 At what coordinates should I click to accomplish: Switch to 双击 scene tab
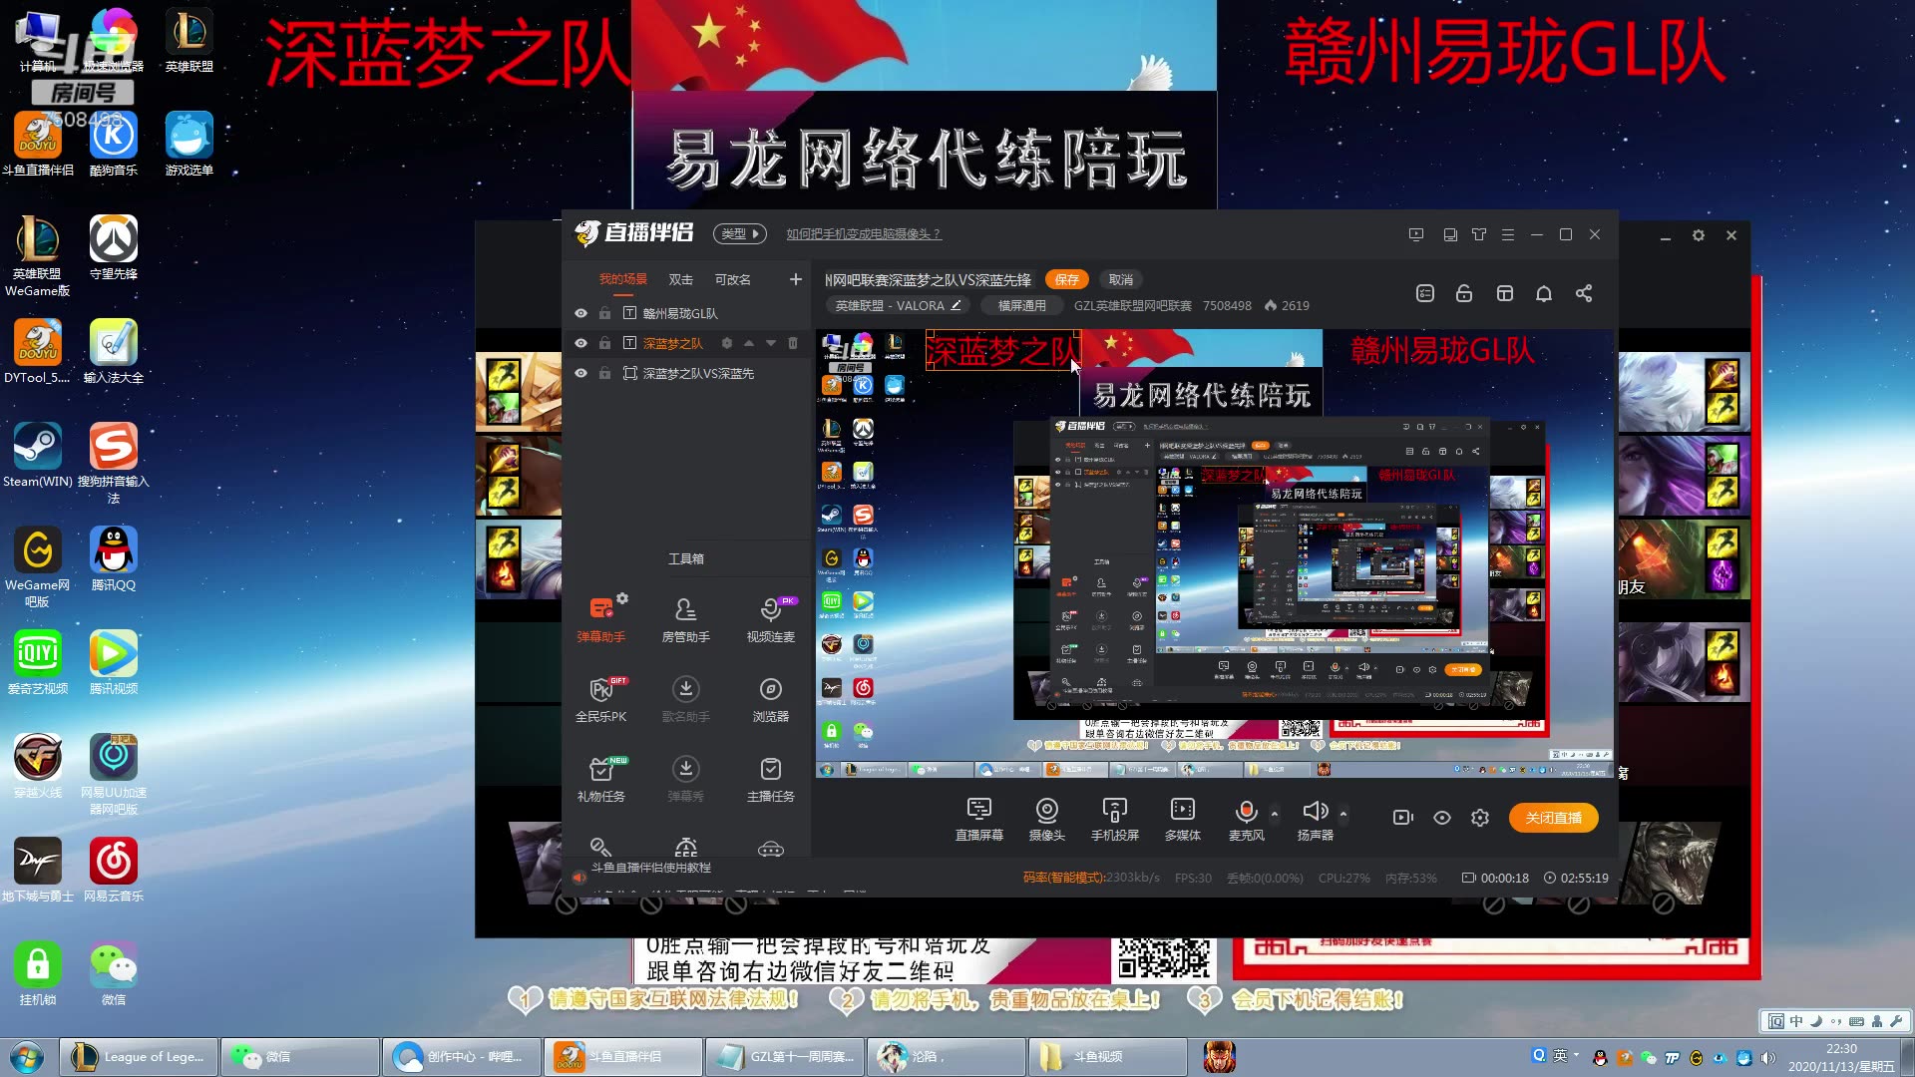point(680,279)
